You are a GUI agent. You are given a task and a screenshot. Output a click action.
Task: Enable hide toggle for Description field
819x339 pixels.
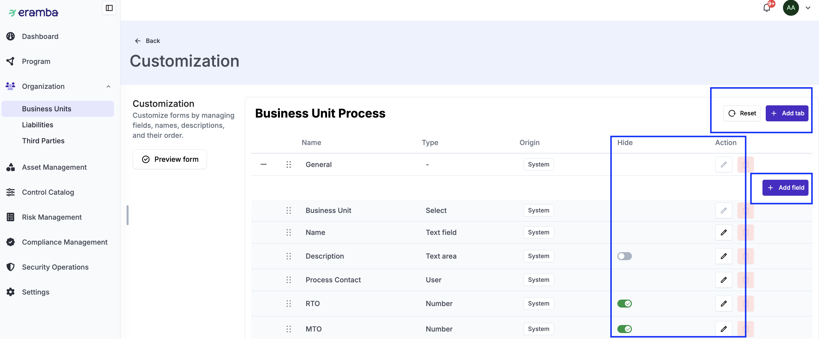624,256
